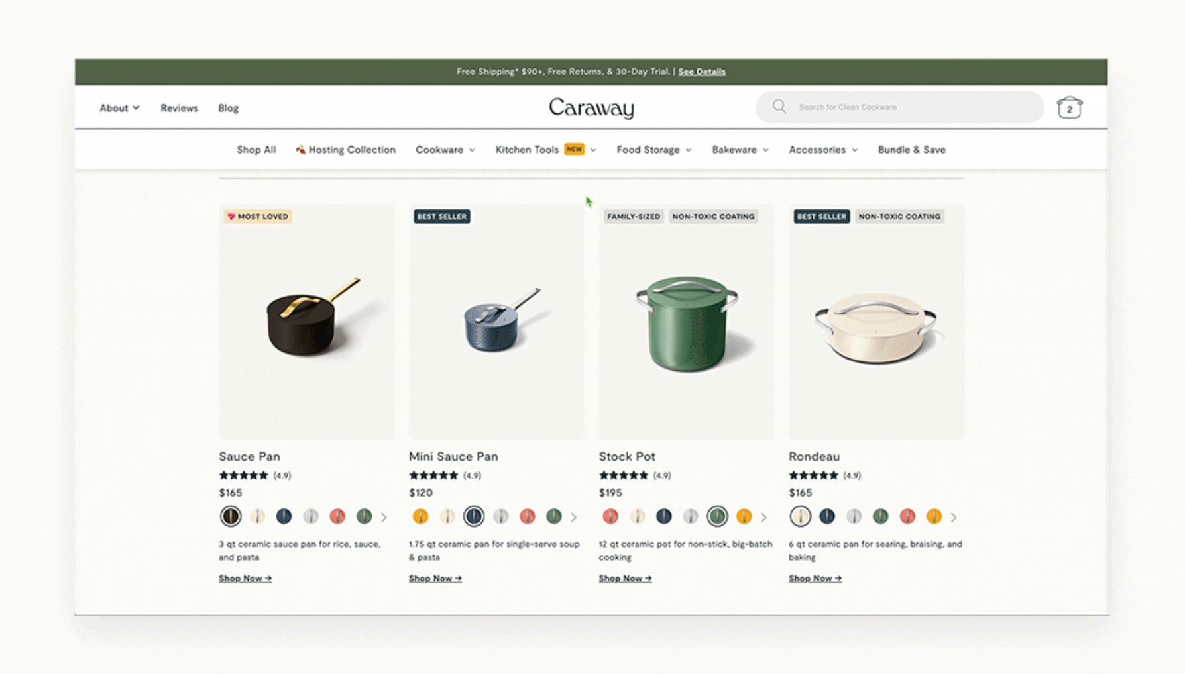Click the Sauce Pan star rating
The width and height of the screenshot is (1185, 674).
pos(243,475)
